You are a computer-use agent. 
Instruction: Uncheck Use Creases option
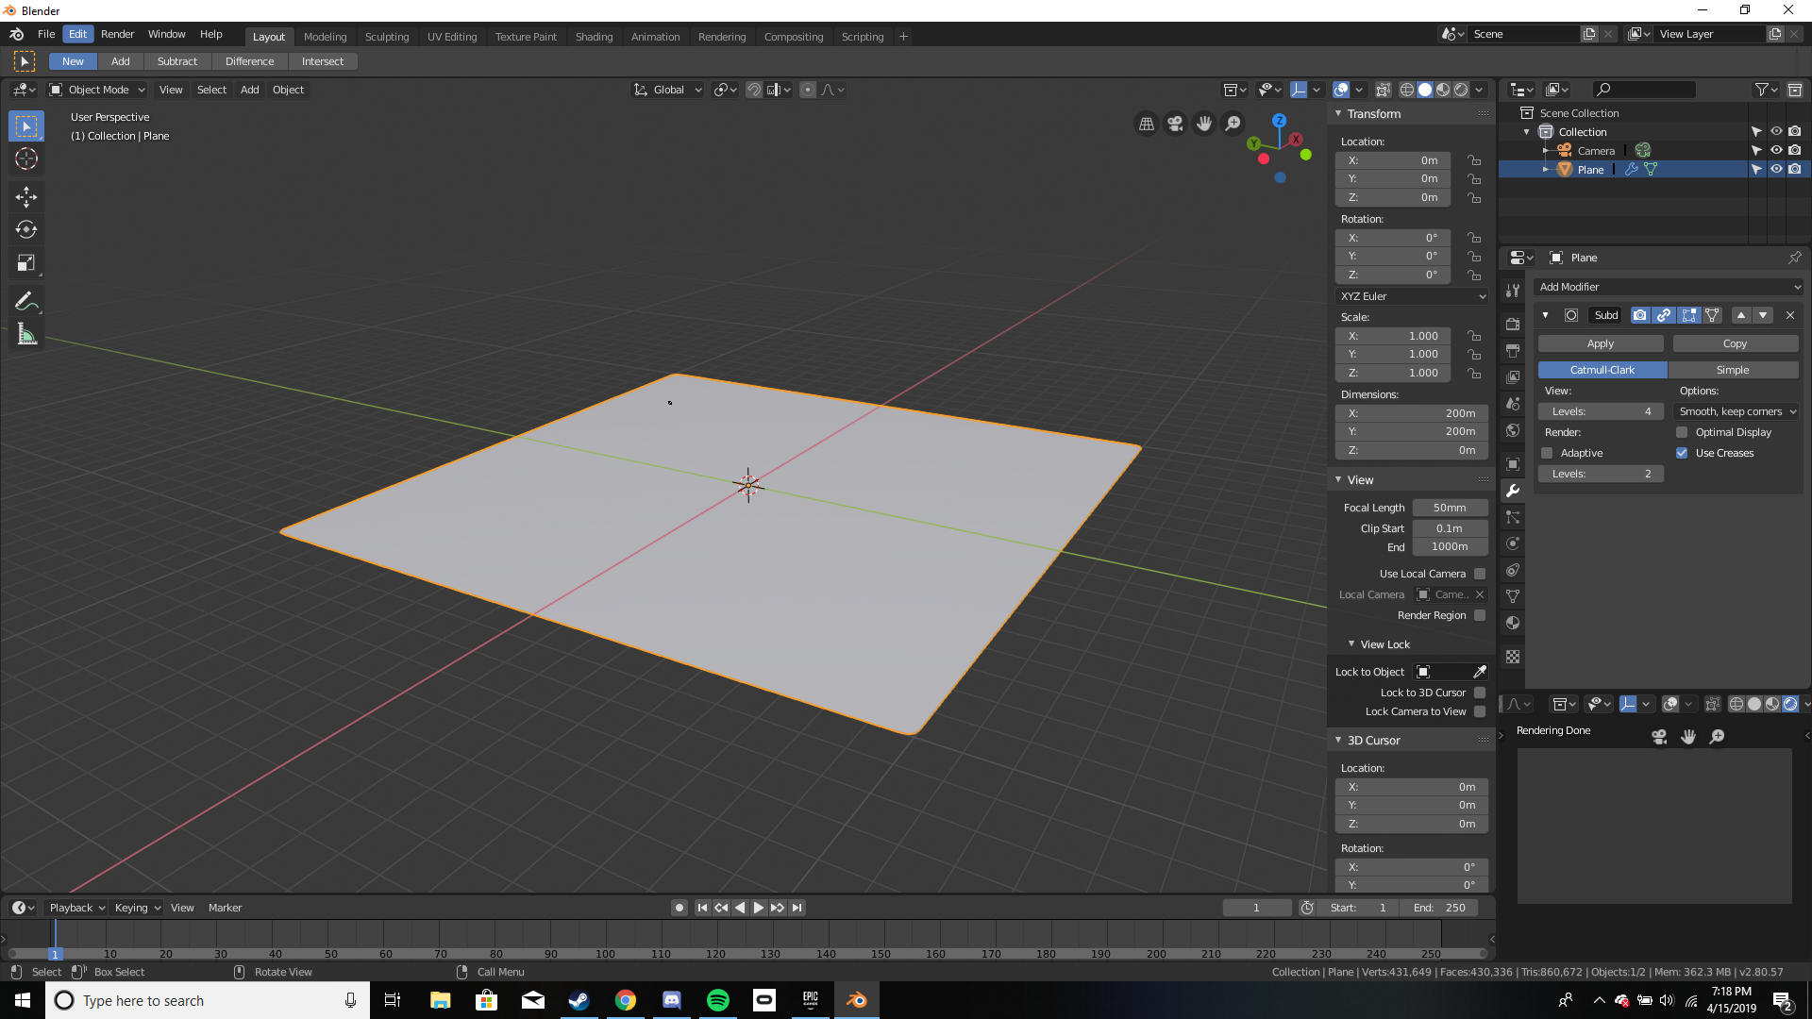click(x=1682, y=453)
